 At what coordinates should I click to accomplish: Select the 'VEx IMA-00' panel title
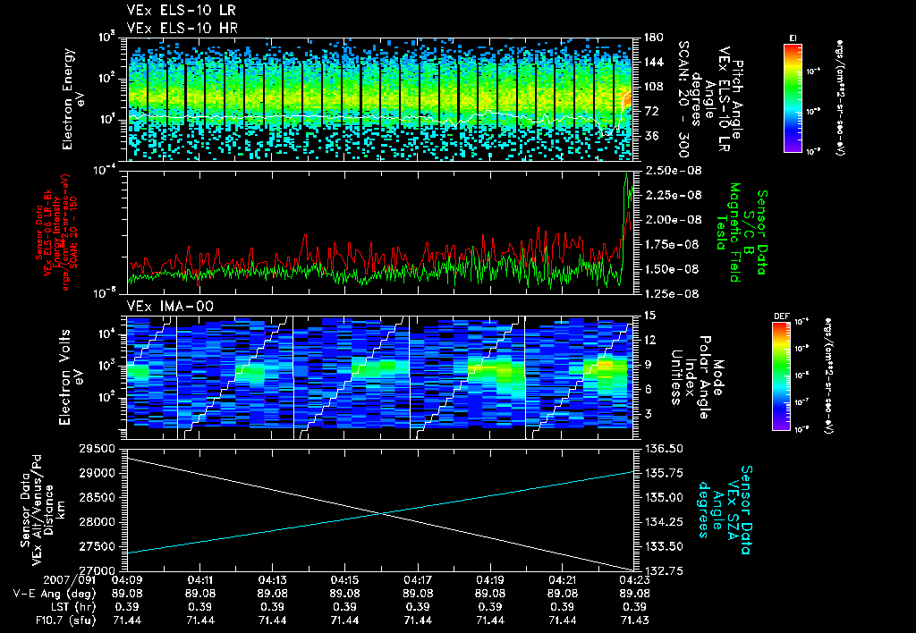(170, 306)
